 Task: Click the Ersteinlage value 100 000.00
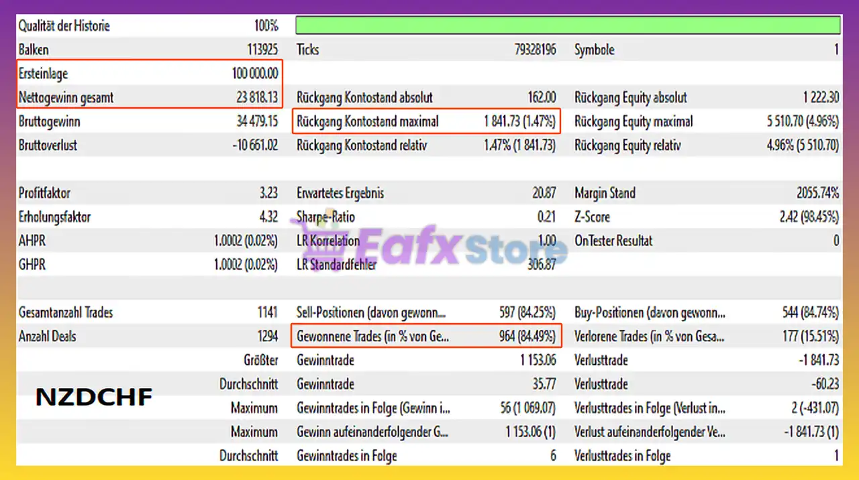254,74
